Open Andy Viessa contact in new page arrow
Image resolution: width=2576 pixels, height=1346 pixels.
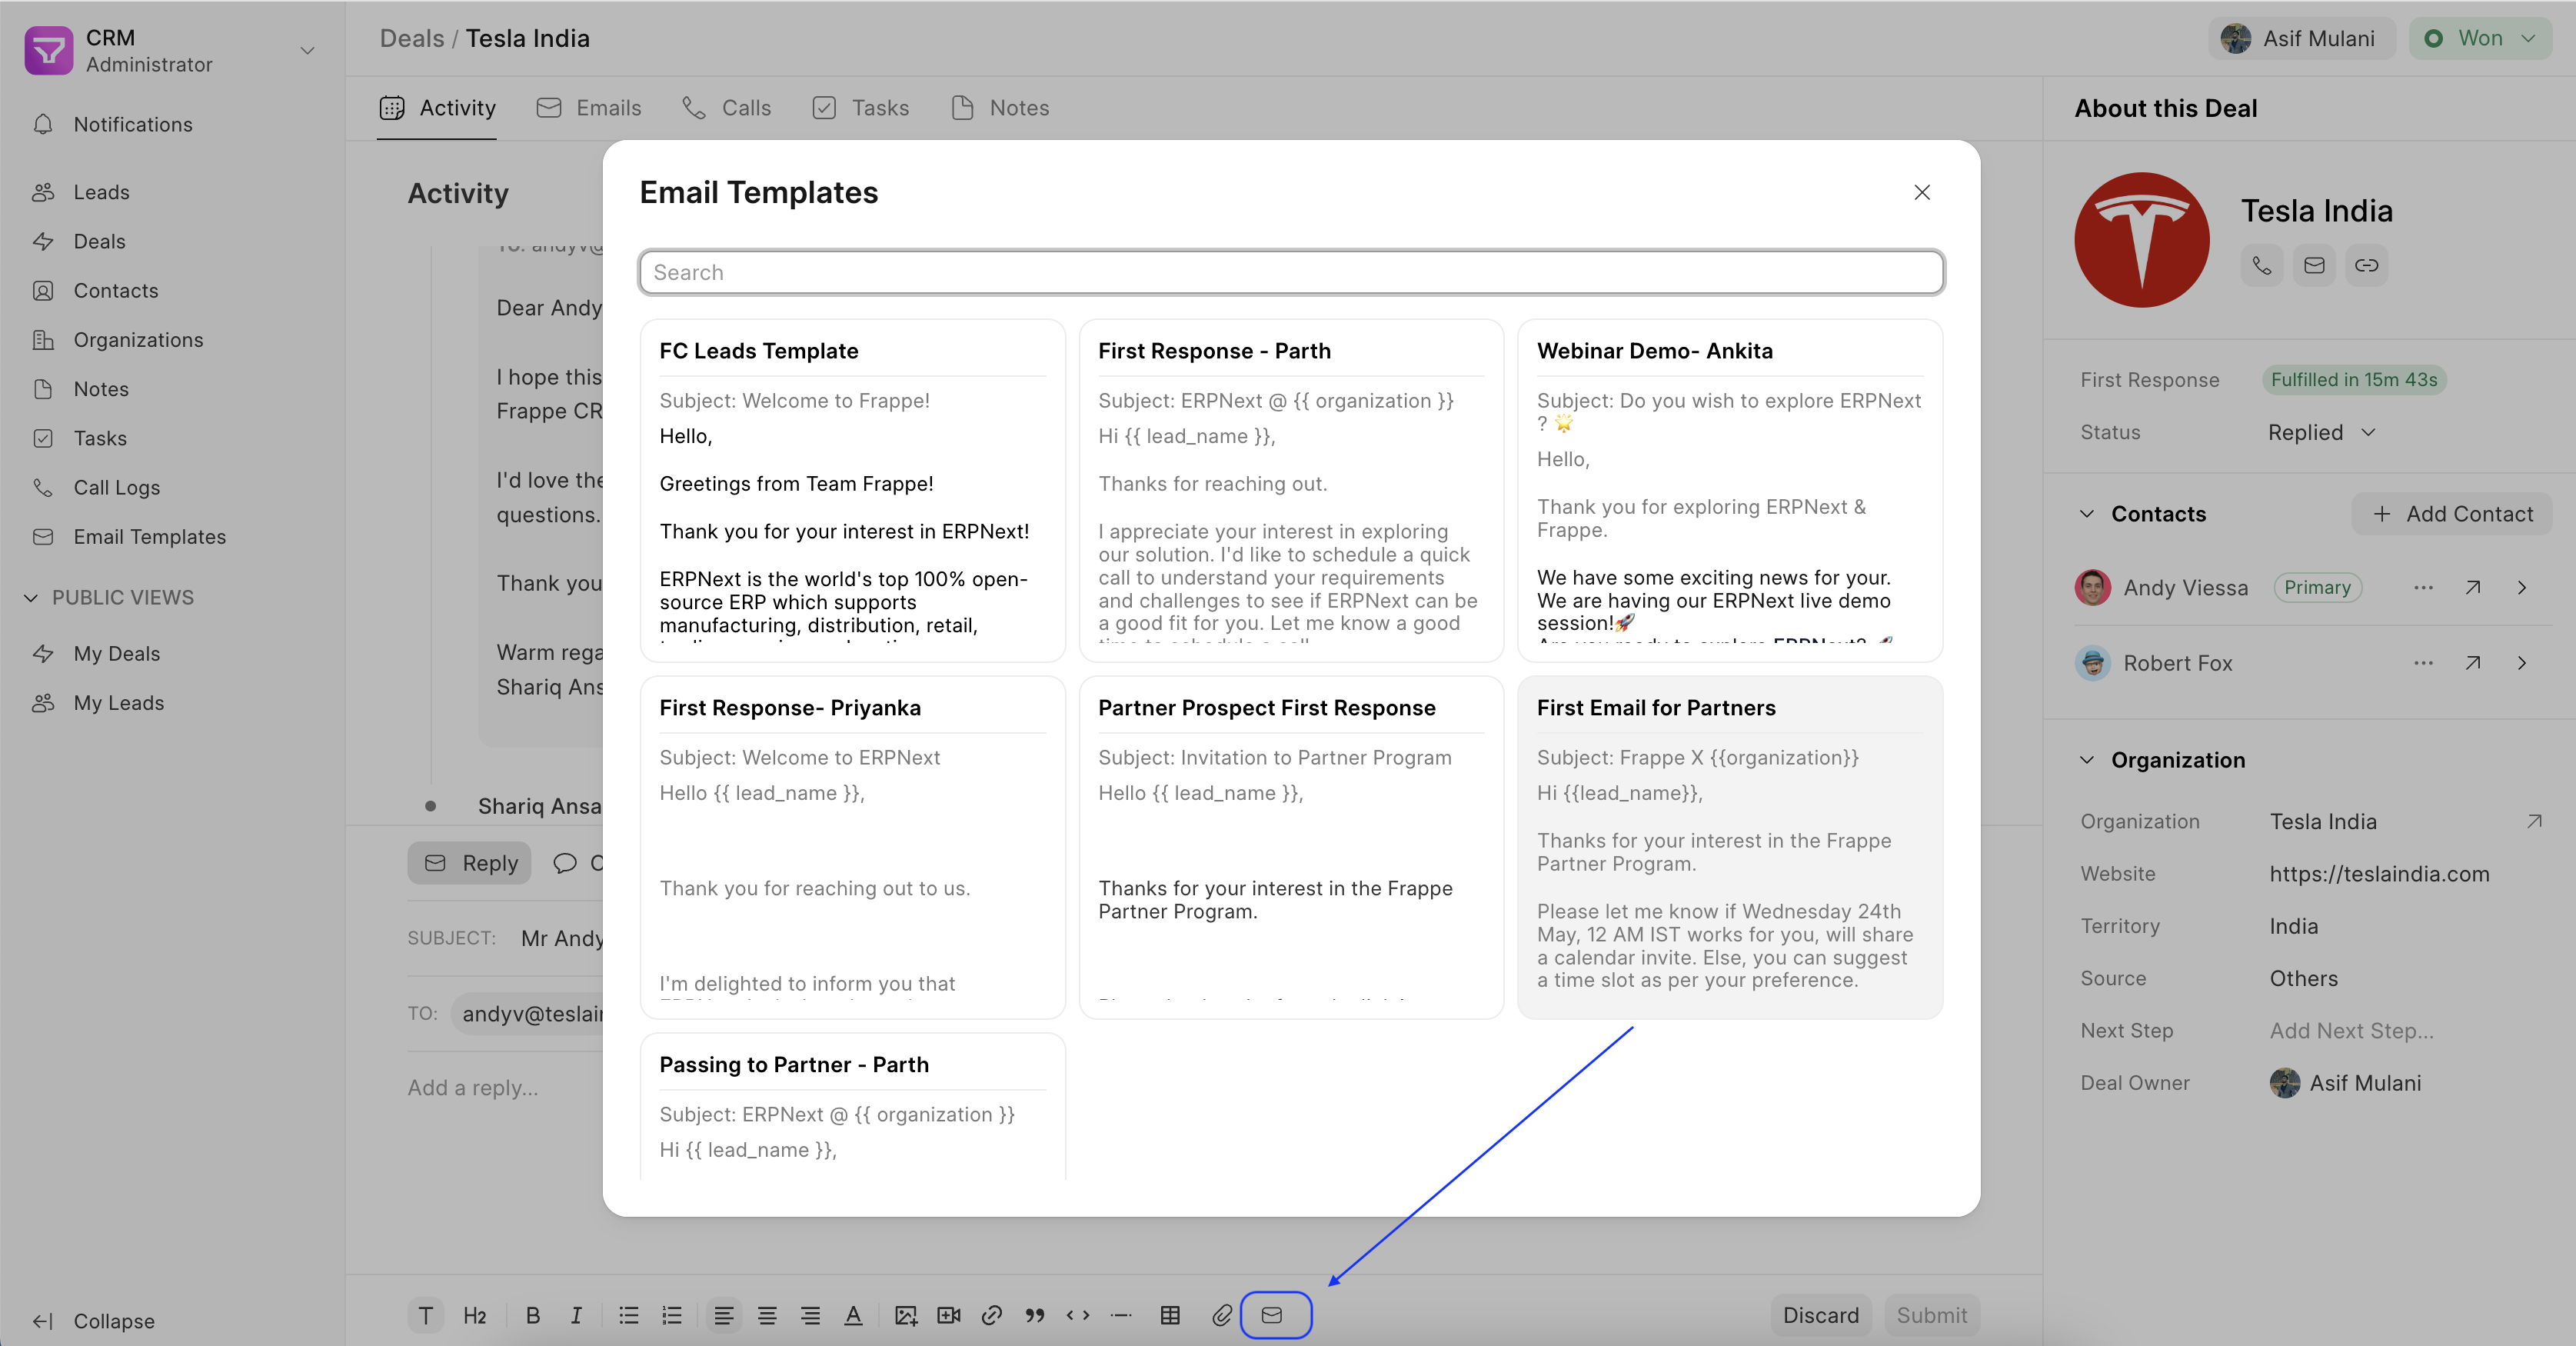click(2473, 587)
